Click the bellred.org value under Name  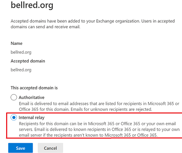click(21, 52)
